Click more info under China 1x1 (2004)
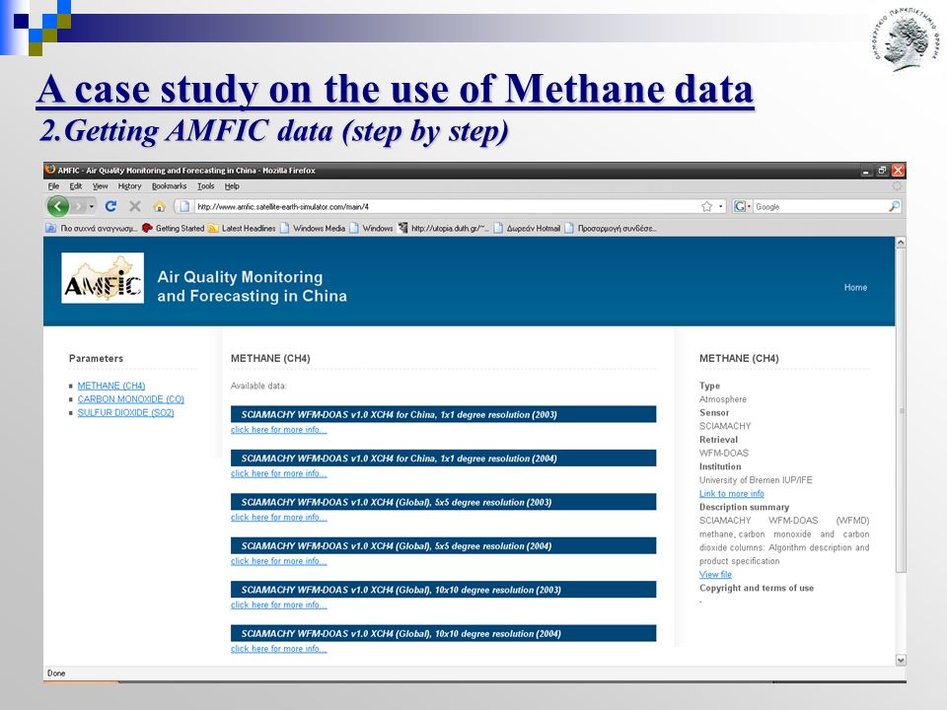The height and width of the screenshot is (710, 947). [278, 474]
